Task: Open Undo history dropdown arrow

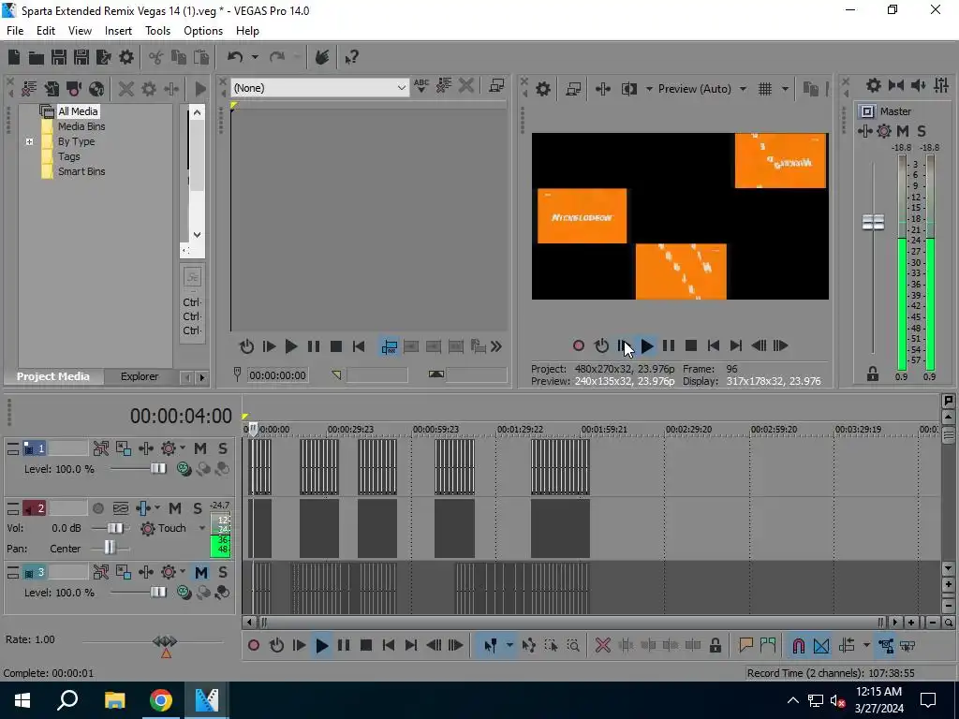Action: click(255, 57)
